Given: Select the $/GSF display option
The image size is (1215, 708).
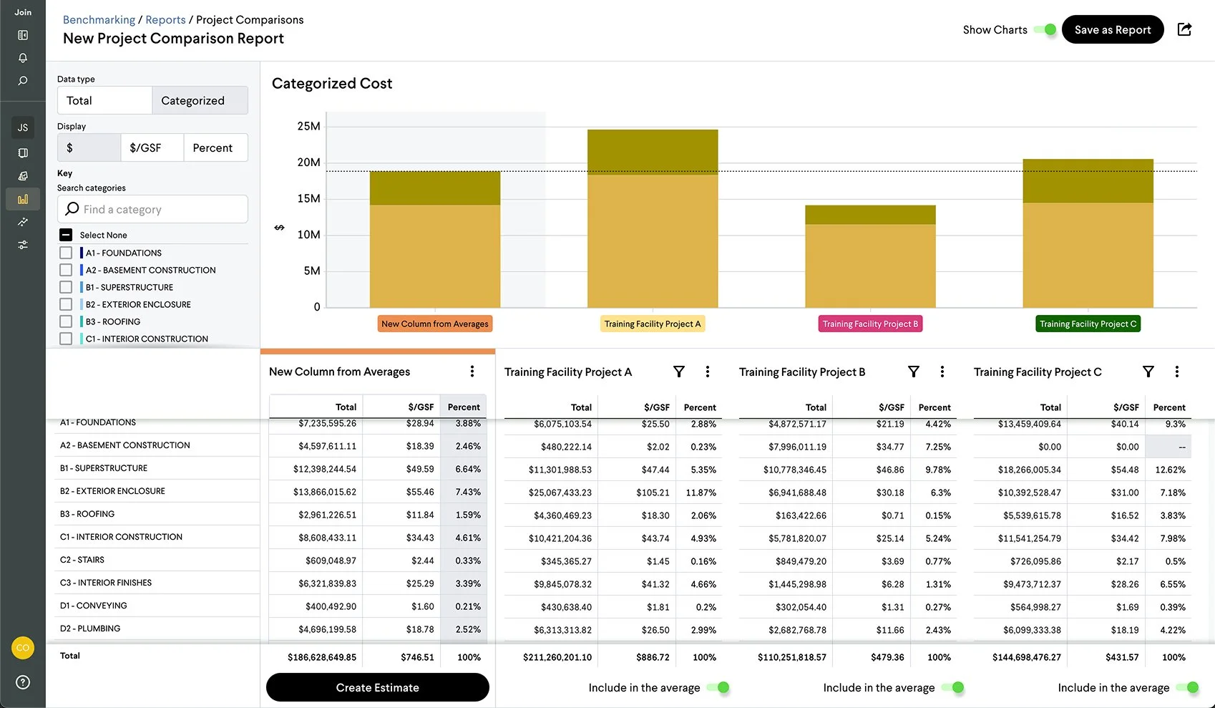Looking at the screenshot, I should (152, 147).
